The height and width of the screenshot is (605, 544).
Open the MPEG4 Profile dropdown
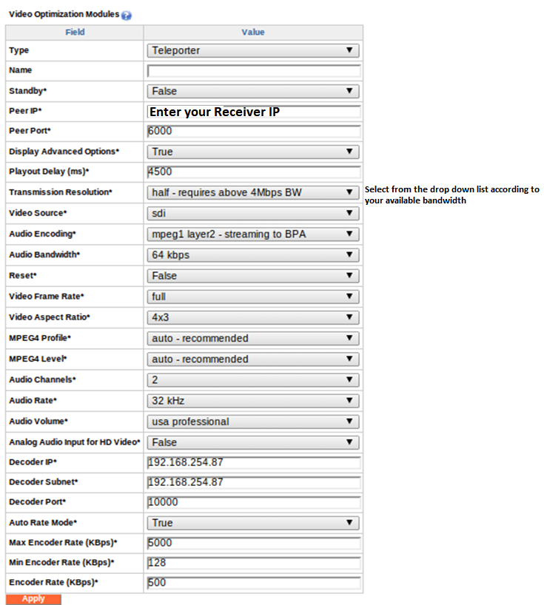(x=253, y=339)
